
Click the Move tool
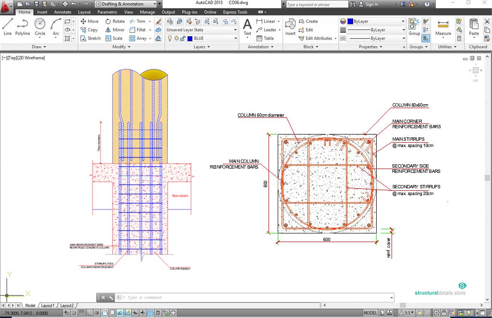[x=89, y=21]
